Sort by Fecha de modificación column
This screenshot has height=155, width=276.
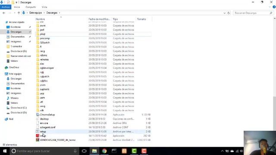pyautogui.click(x=99, y=19)
